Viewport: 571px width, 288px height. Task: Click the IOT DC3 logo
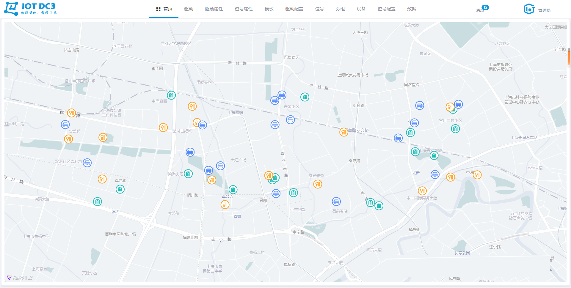click(x=30, y=9)
